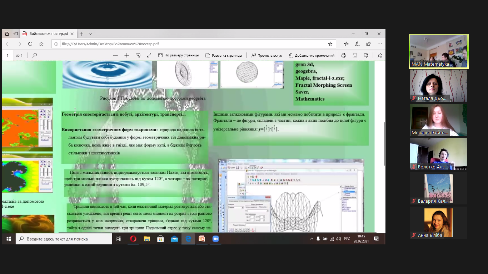
Task: Zoom in the PDF with plus
Action: click(x=126, y=55)
